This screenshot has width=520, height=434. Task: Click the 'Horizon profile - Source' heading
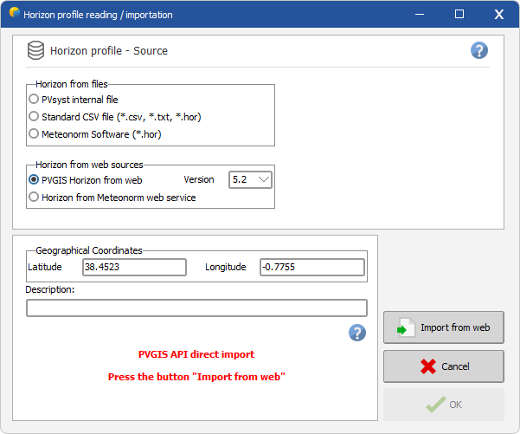tap(109, 51)
